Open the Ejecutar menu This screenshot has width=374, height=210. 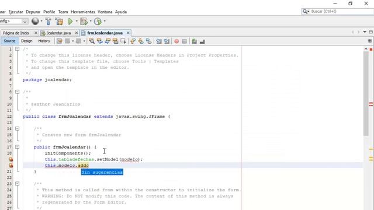click(16, 12)
